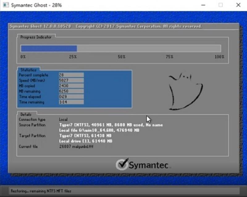Image resolution: width=247 pixels, height=197 pixels.
Task: Click the MB copied value 2430
Action: click(x=71, y=86)
